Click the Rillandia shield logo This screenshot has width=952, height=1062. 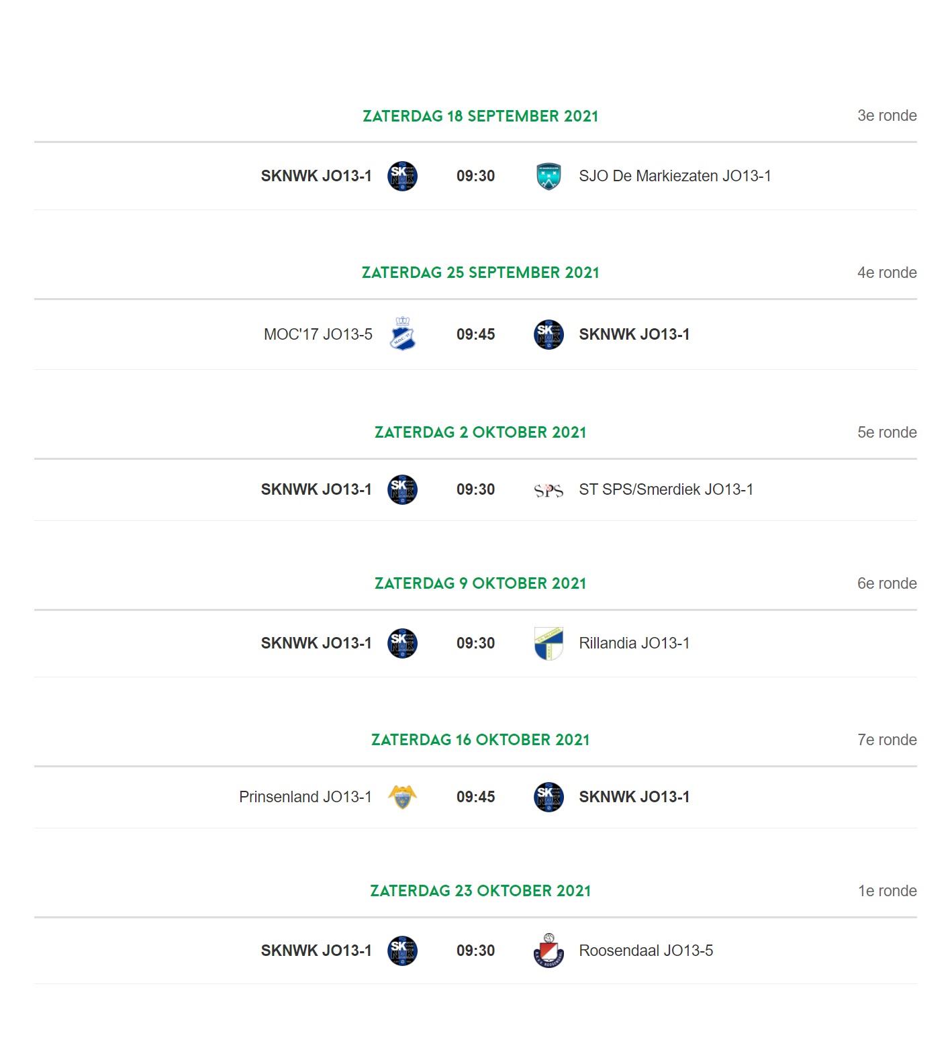[549, 644]
